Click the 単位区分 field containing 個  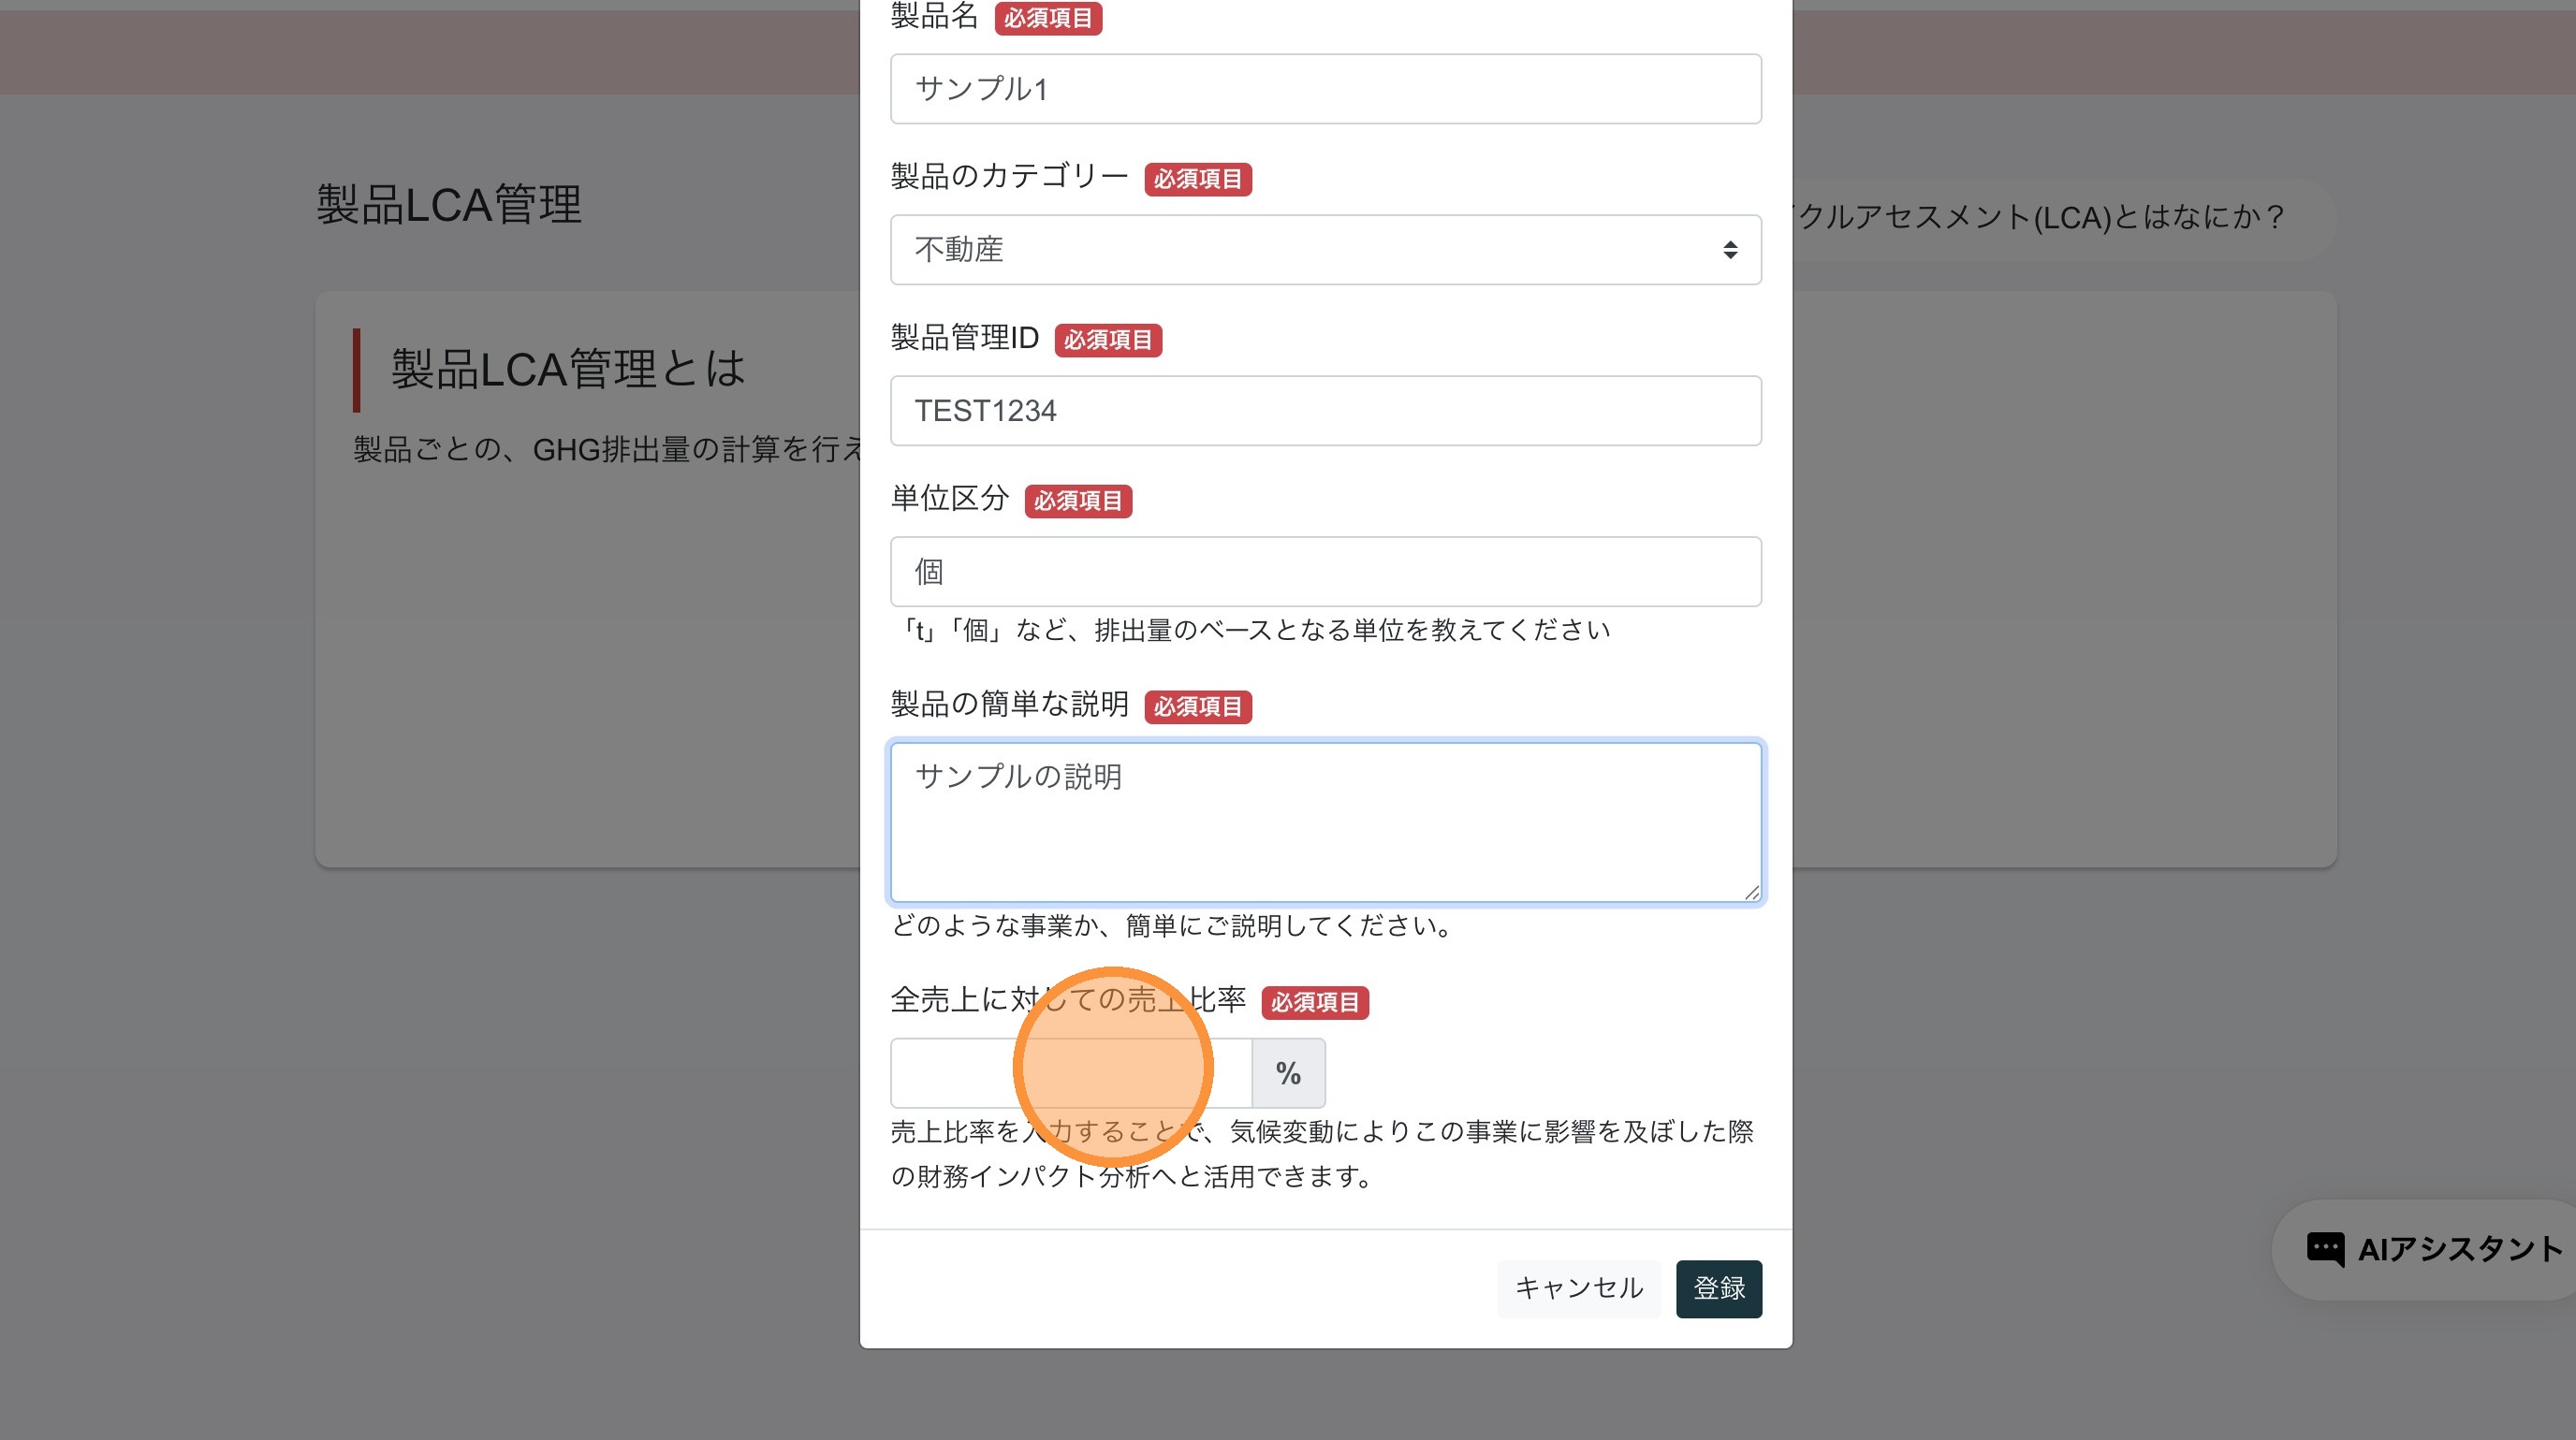(x=1325, y=572)
